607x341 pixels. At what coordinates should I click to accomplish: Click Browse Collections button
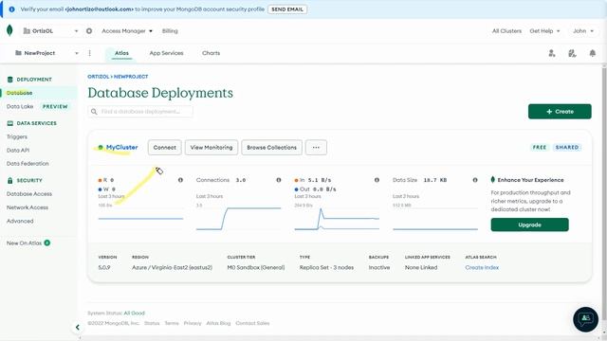pyautogui.click(x=272, y=148)
